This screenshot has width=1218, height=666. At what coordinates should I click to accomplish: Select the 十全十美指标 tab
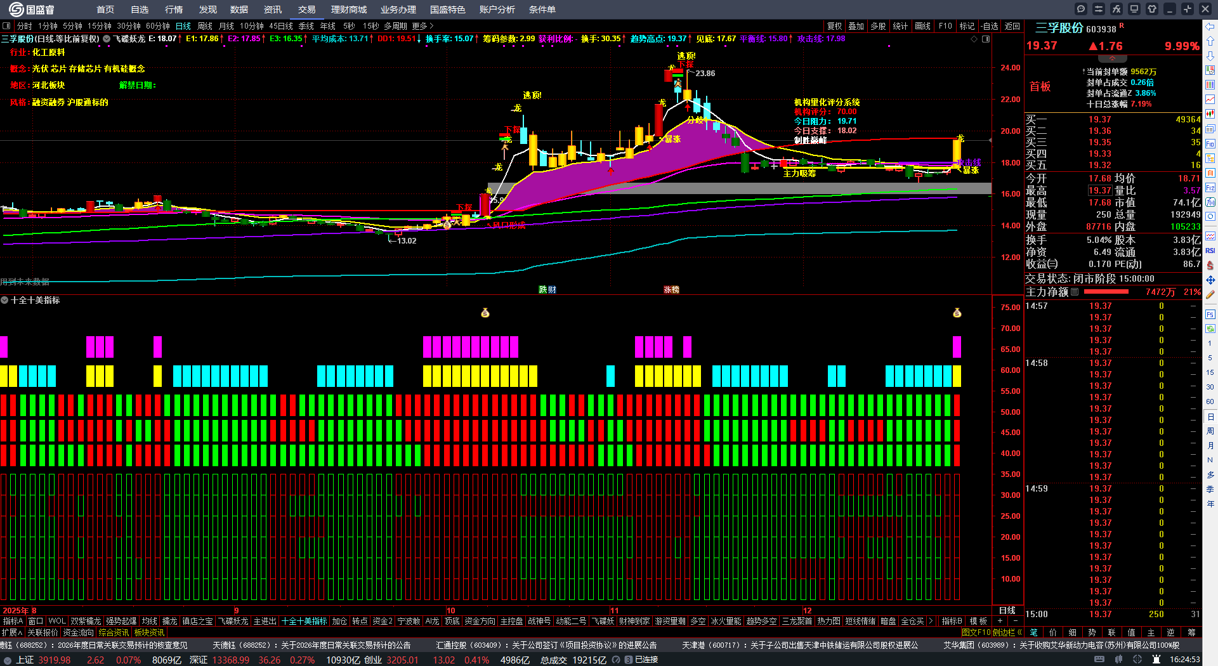(304, 622)
